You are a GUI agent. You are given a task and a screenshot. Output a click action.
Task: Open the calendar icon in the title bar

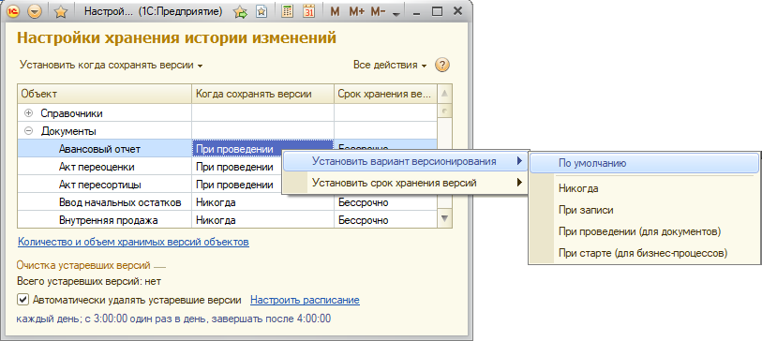(x=308, y=11)
